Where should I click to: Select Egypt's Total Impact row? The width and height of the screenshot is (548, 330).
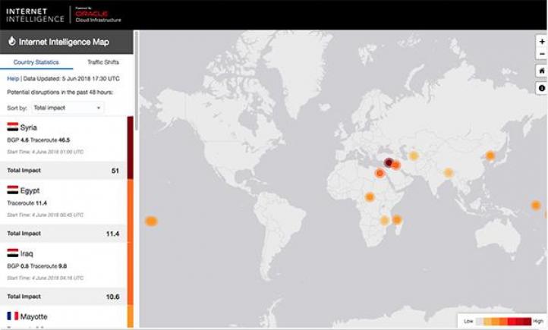(x=63, y=234)
